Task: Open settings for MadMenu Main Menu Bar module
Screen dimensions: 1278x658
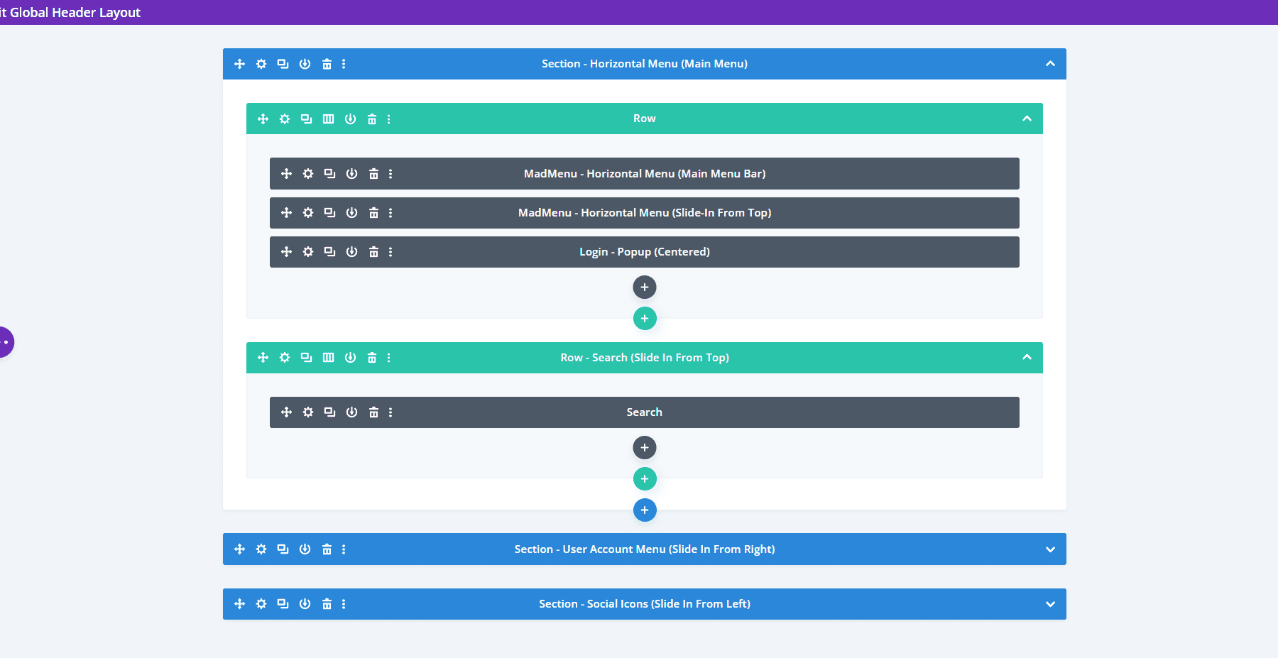Action: [308, 173]
